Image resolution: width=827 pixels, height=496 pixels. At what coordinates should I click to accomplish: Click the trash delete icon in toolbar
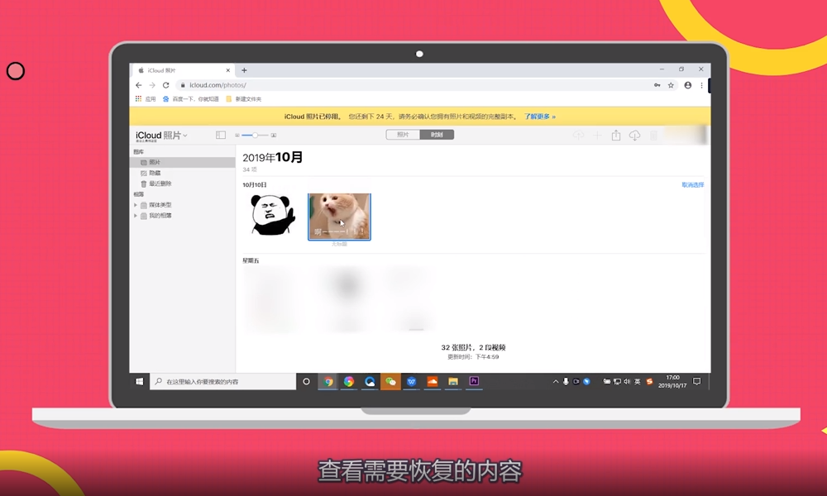(653, 136)
